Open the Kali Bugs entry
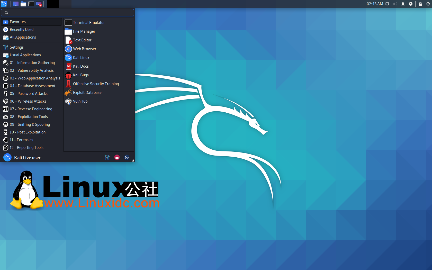This screenshot has width=432, height=270. click(99, 75)
